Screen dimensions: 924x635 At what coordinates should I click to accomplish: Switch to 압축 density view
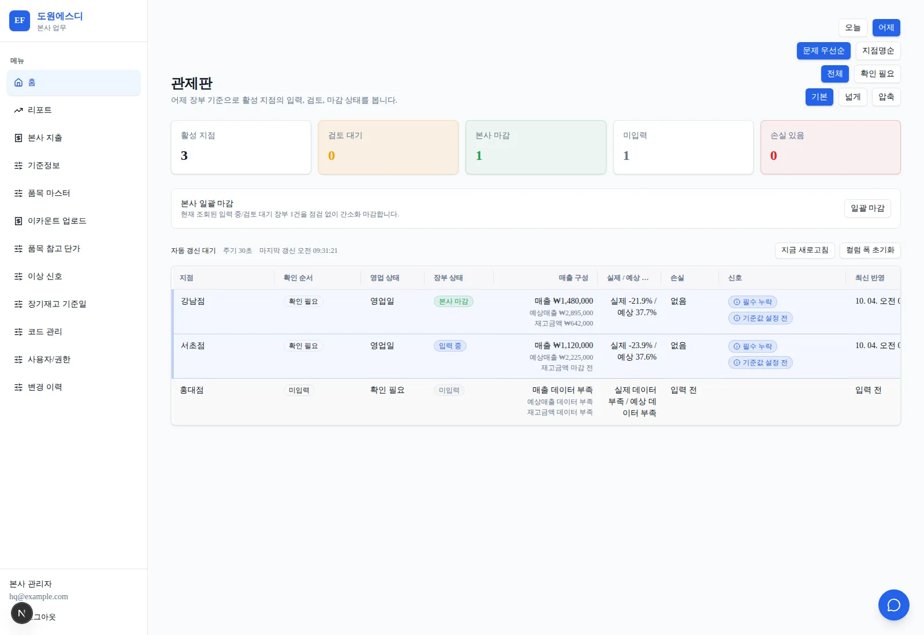(x=886, y=97)
